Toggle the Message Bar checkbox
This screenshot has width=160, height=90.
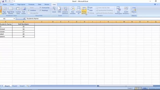coord(29,13)
